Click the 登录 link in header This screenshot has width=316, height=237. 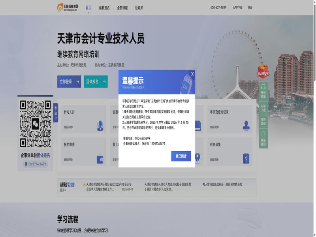[x=250, y=8]
